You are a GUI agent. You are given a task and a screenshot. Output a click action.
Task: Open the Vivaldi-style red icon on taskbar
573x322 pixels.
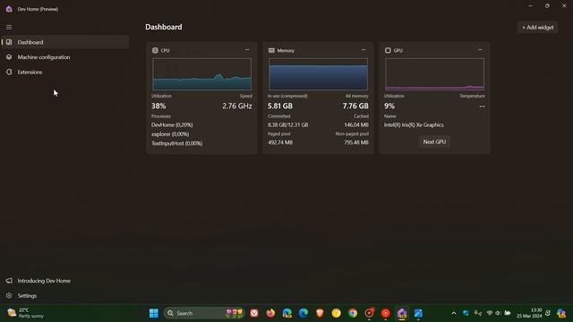[254, 313]
